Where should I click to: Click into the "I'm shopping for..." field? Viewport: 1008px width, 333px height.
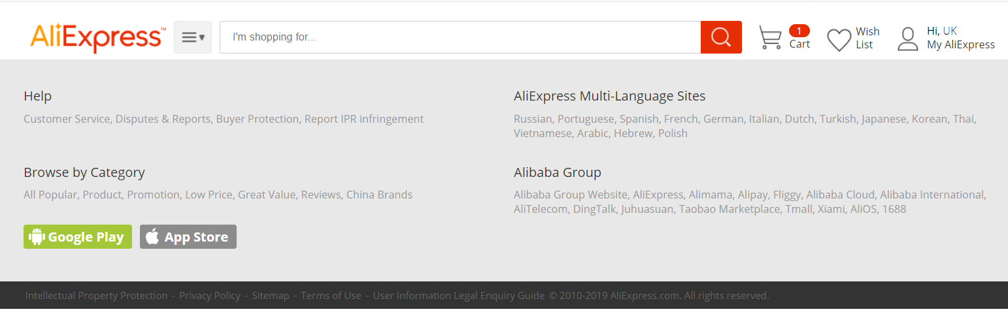[x=460, y=37]
